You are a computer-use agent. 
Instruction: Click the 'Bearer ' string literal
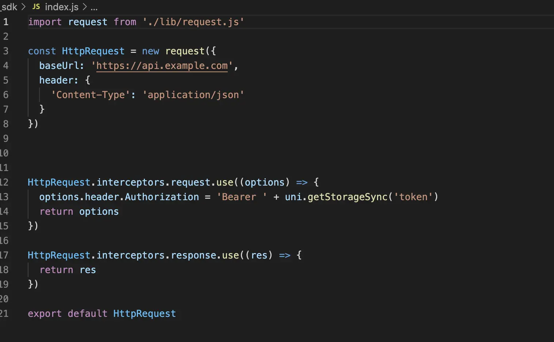pyautogui.click(x=241, y=197)
